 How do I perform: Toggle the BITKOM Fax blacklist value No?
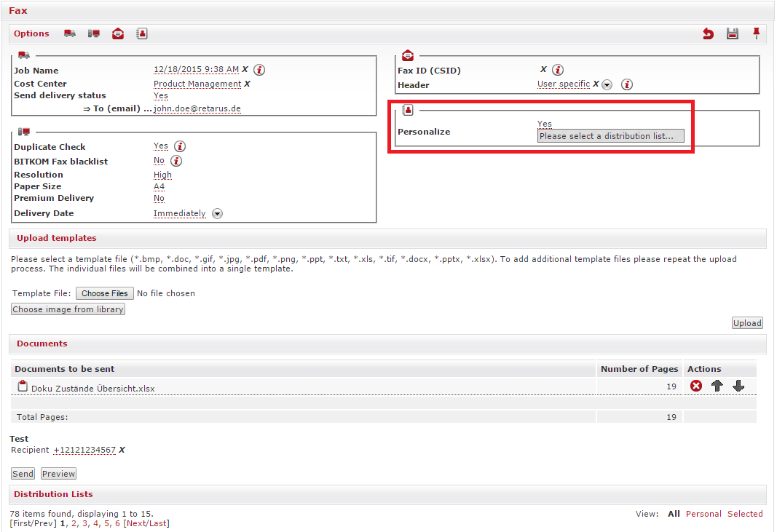pos(159,161)
